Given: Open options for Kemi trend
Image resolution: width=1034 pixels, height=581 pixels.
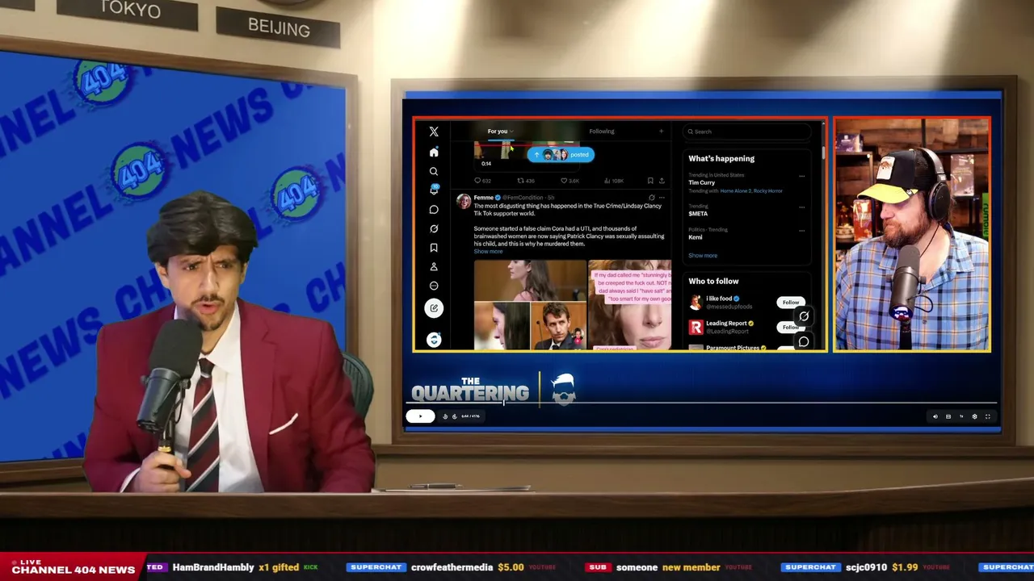Looking at the screenshot, I should (801, 230).
